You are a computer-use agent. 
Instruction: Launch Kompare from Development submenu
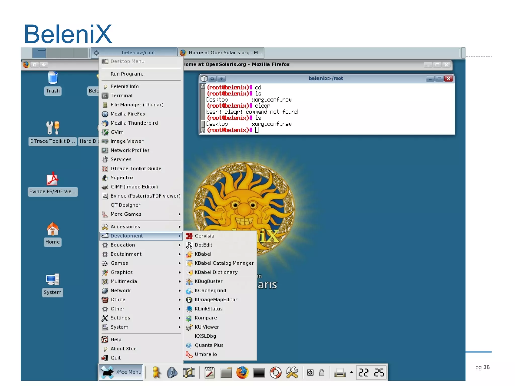[220, 318]
